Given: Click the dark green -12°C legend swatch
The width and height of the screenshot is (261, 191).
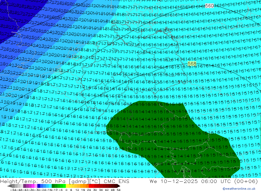Looking at the screenshot, I should (53, 186).
